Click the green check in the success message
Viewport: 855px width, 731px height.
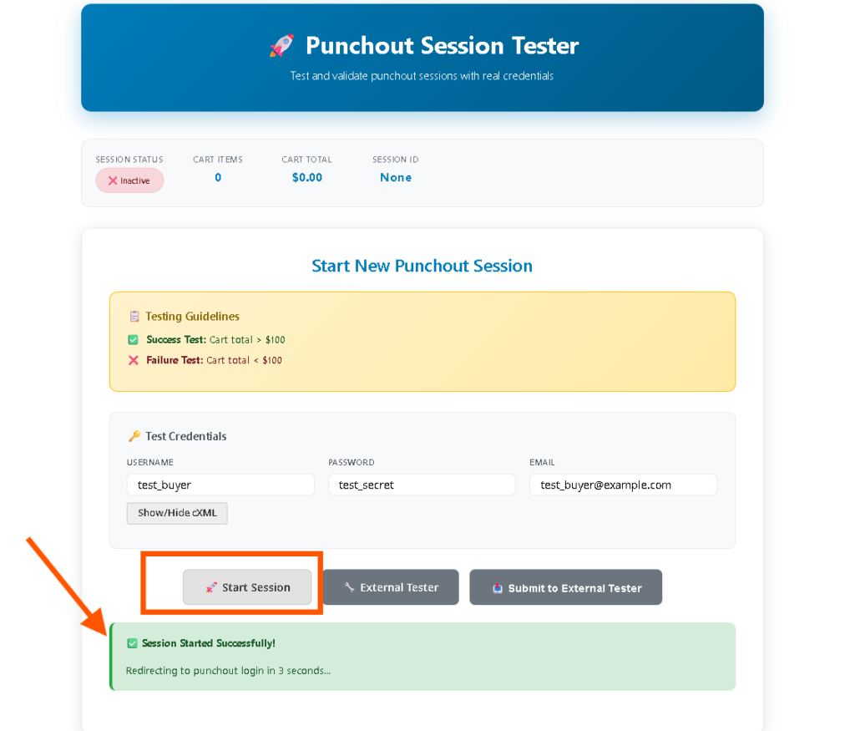coord(132,643)
